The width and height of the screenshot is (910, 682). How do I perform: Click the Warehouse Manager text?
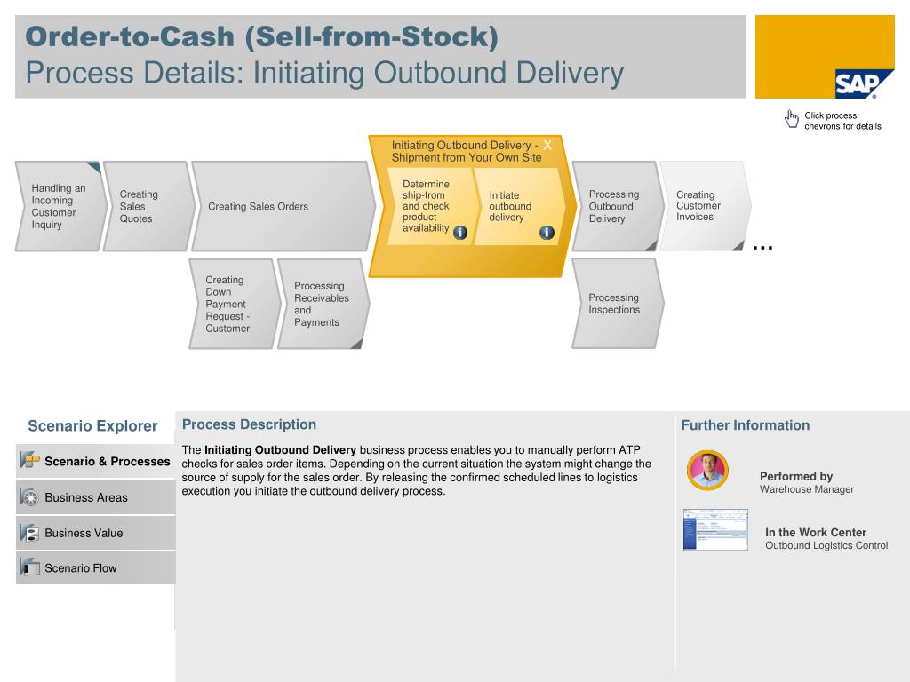coord(807,489)
